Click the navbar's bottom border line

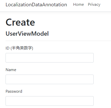tap(55, 11)
